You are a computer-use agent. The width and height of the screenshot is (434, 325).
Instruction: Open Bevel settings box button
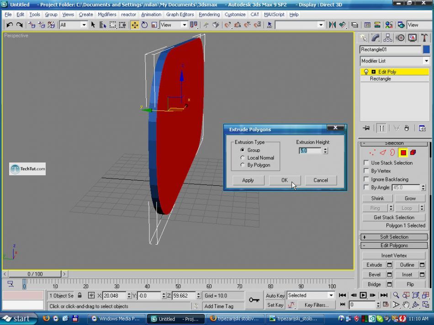point(389,275)
